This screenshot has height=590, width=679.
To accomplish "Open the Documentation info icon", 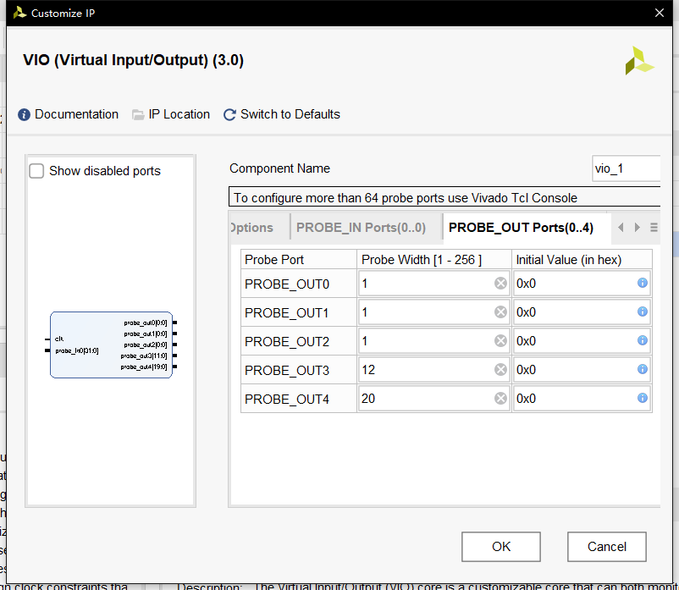I will click(x=25, y=114).
